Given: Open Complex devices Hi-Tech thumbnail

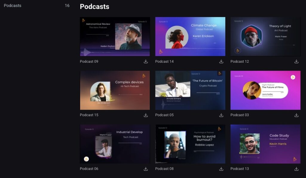Looking at the screenshot, I should [115, 90].
